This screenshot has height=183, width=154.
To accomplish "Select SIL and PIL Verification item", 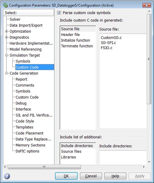I will pos(34,115).
